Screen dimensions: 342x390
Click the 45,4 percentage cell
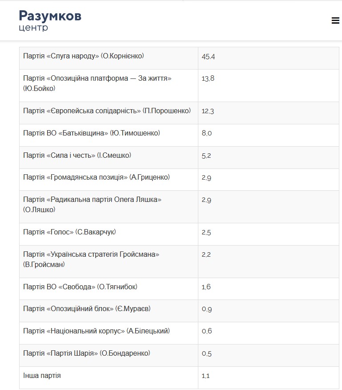[x=269, y=58]
